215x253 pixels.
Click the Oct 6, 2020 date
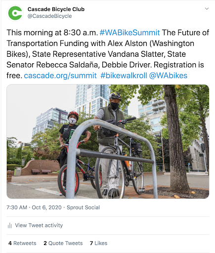coord(46,208)
